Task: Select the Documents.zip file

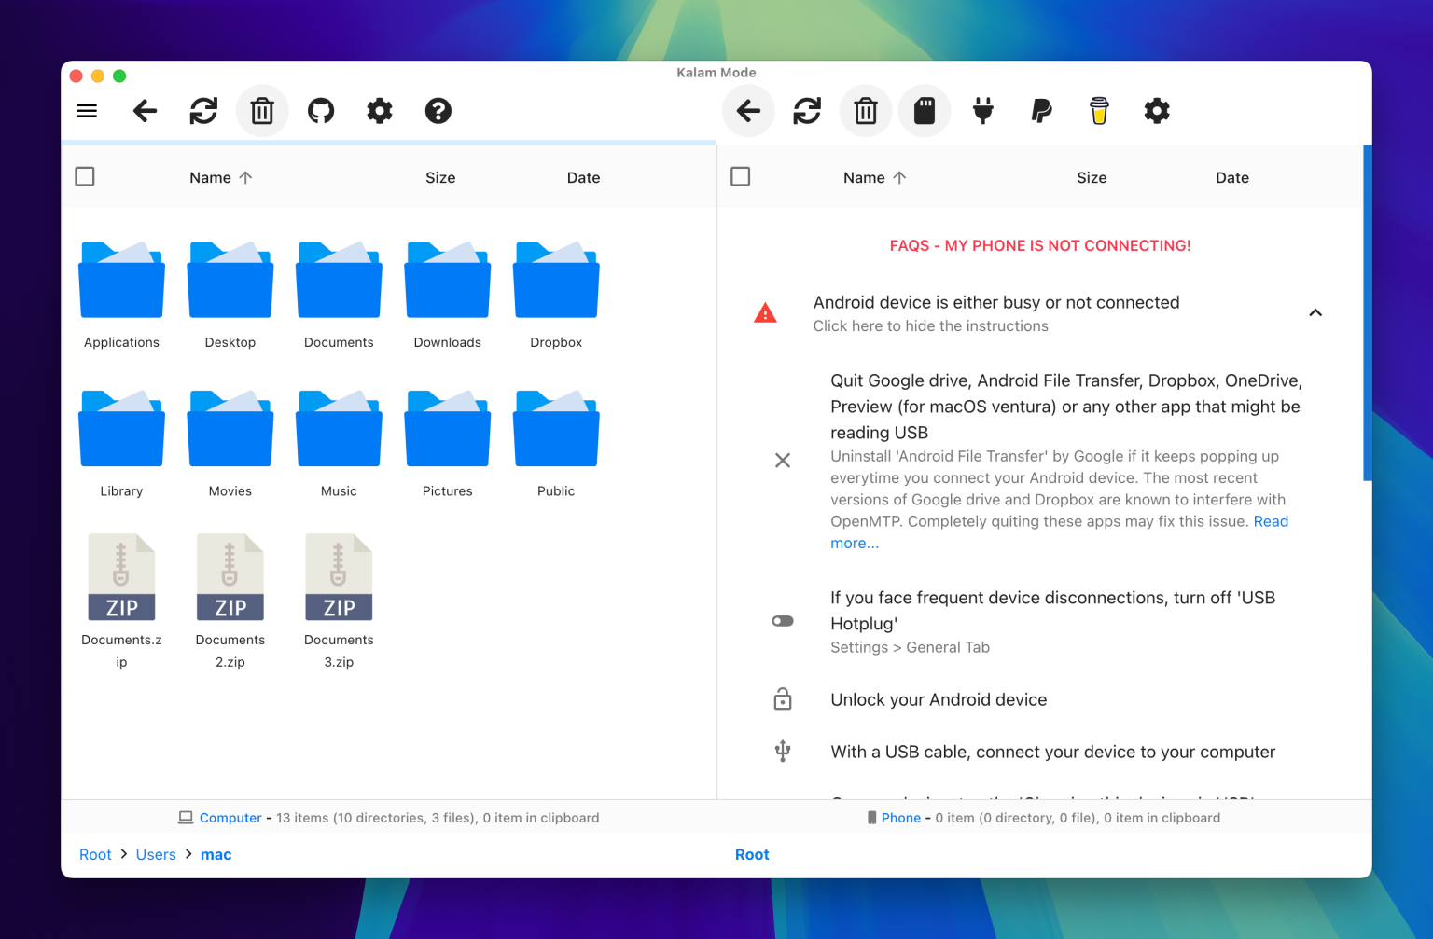Action: point(121,576)
